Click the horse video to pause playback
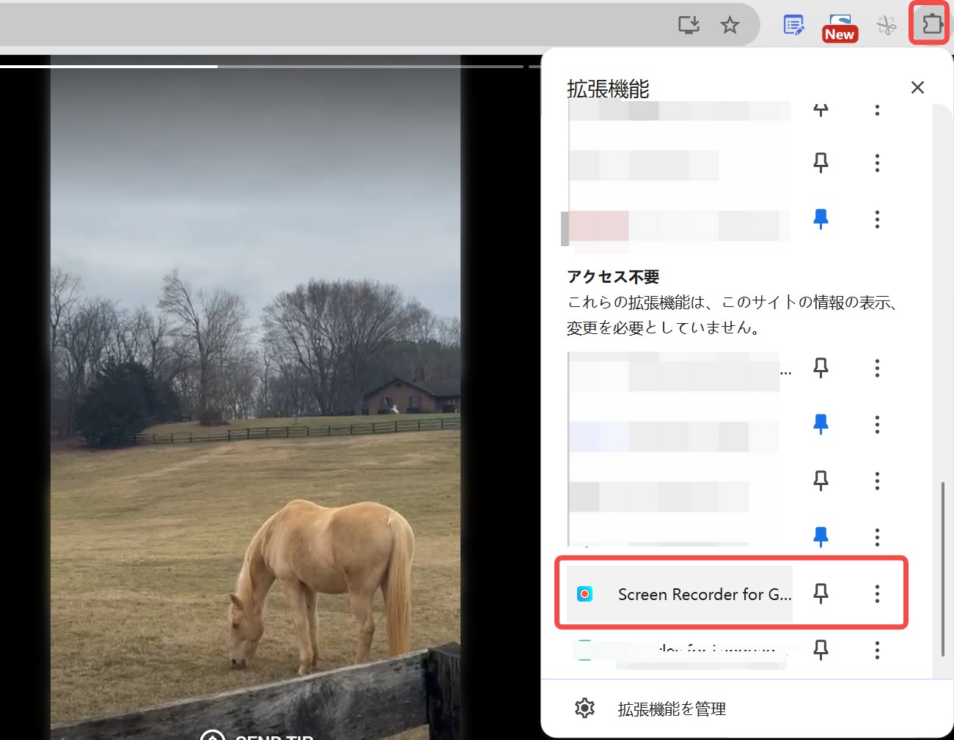954x740 pixels. (255, 396)
